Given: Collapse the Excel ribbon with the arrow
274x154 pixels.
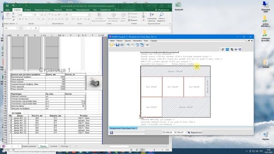Looking at the screenshot, I should 170,24.
